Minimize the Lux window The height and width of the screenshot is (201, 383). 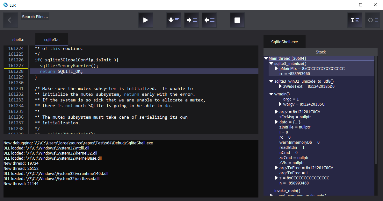coord(346,5)
